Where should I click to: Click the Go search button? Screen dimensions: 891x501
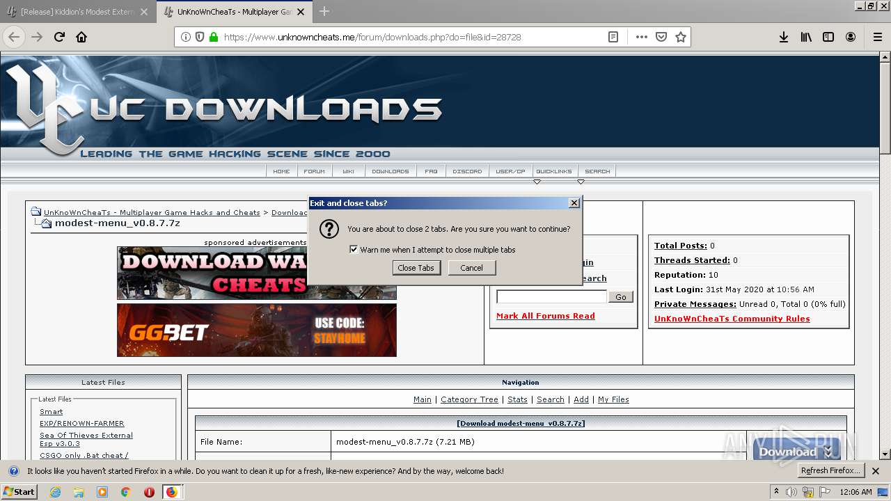tap(621, 297)
